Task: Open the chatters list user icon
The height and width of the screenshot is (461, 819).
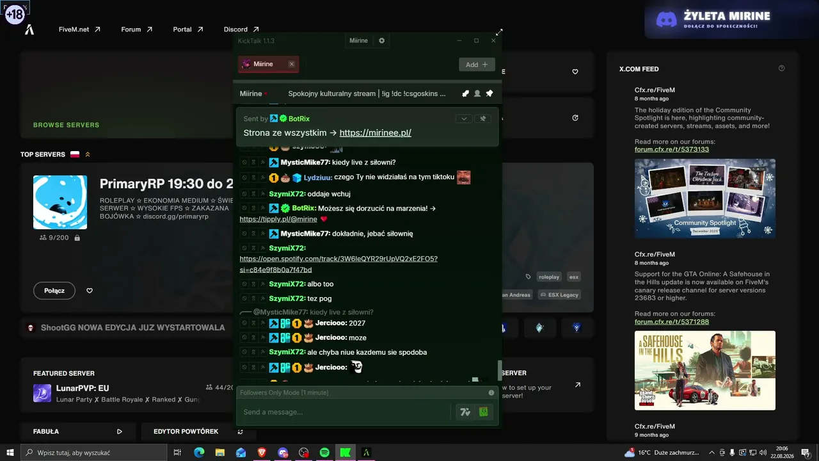Action: coord(477,93)
